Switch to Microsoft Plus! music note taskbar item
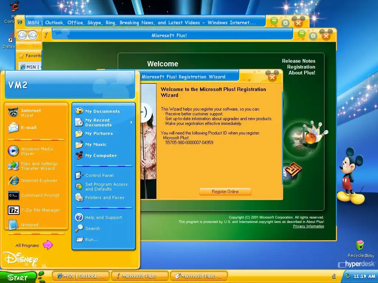The width and height of the screenshot is (378, 283). [140, 276]
